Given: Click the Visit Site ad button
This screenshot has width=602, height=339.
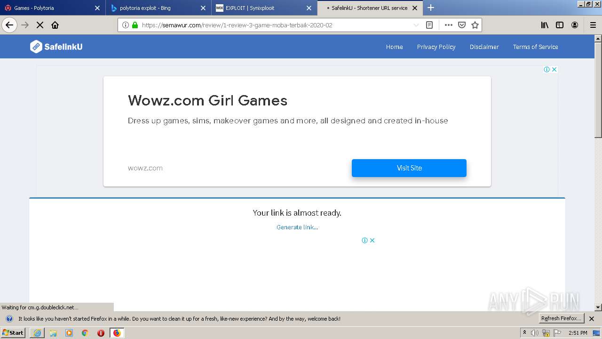Looking at the screenshot, I should 409,168.
